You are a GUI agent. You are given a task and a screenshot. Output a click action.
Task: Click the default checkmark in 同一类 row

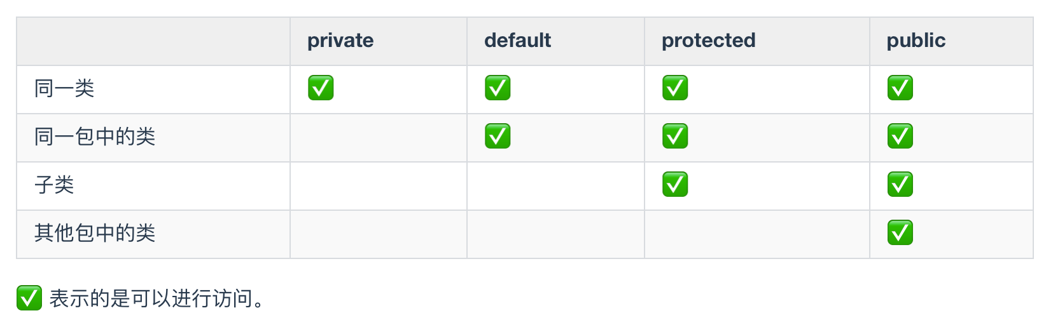point(498,88)
